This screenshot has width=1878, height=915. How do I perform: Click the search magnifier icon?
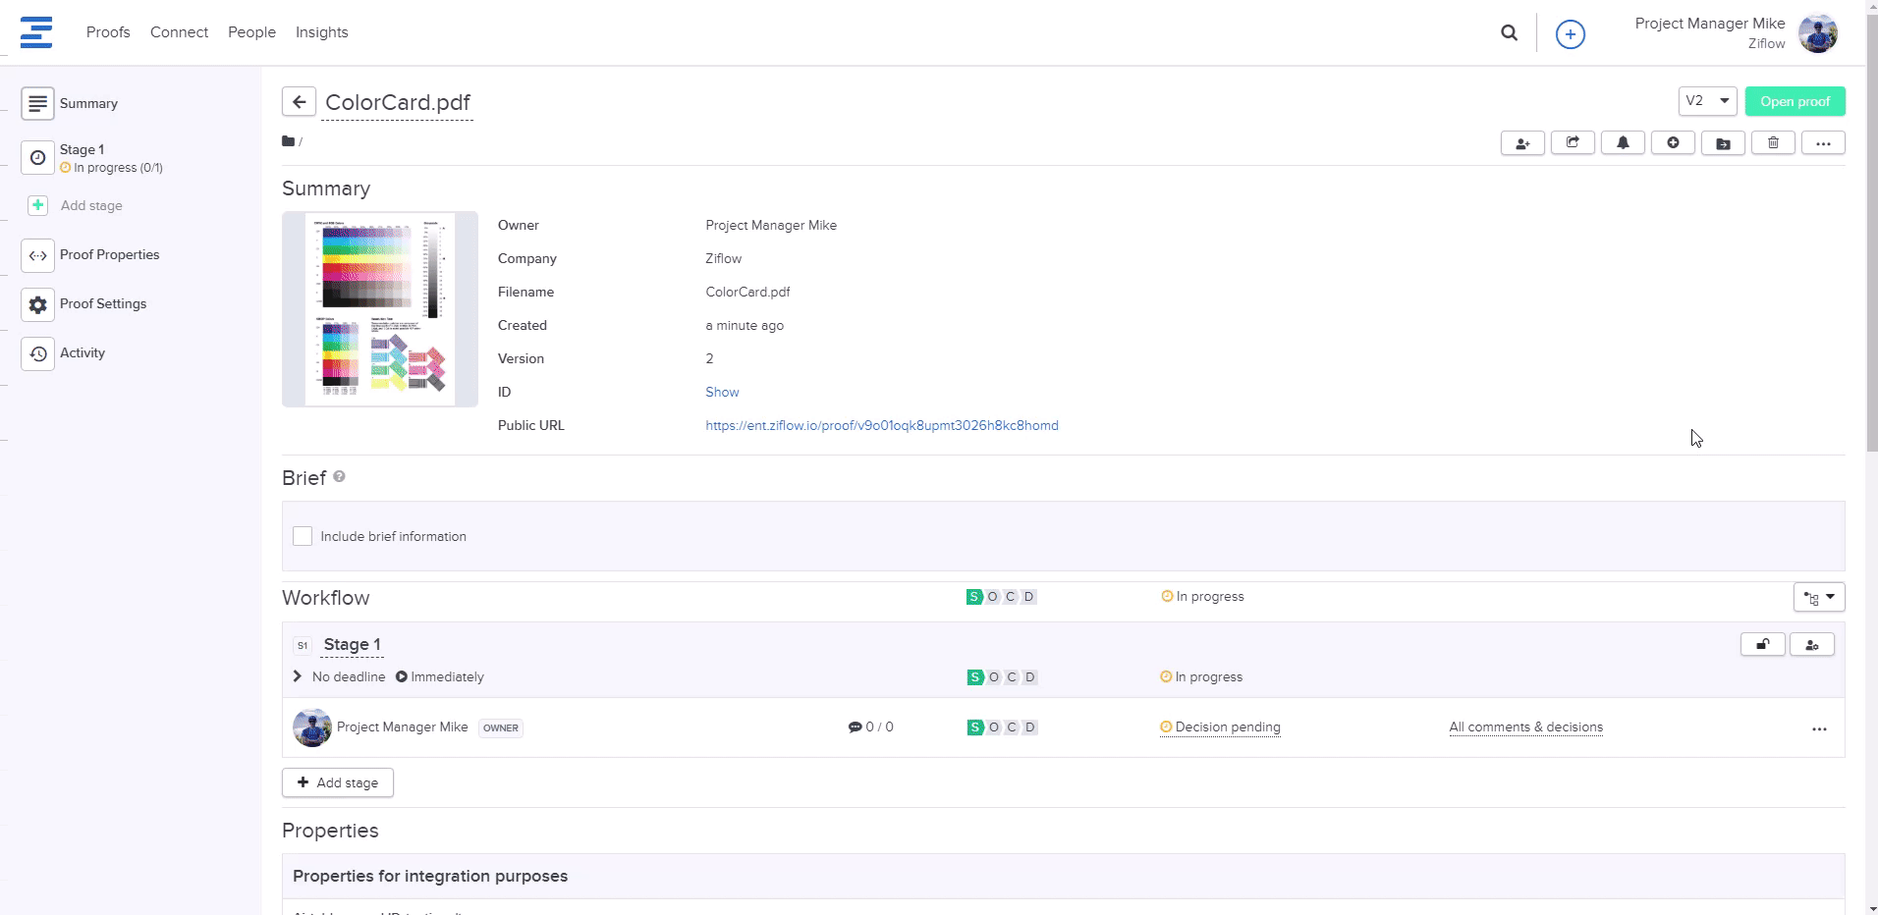pyautogui.click(x=1509, y=33)
